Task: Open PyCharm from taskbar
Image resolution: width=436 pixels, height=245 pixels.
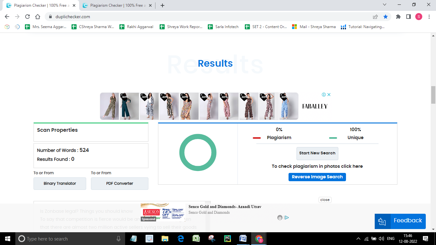Action: (x=227, y=239)
